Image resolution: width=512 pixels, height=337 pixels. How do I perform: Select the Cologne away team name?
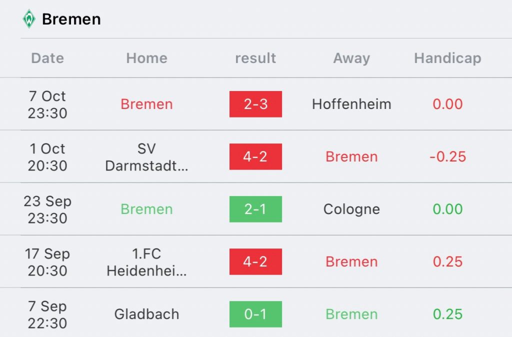pyautogui.click(x=351, y=209)
